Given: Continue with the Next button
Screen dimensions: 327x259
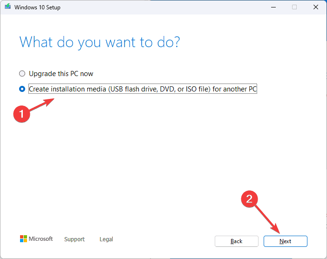Looking at the screenshot, I should click(285, 241).
